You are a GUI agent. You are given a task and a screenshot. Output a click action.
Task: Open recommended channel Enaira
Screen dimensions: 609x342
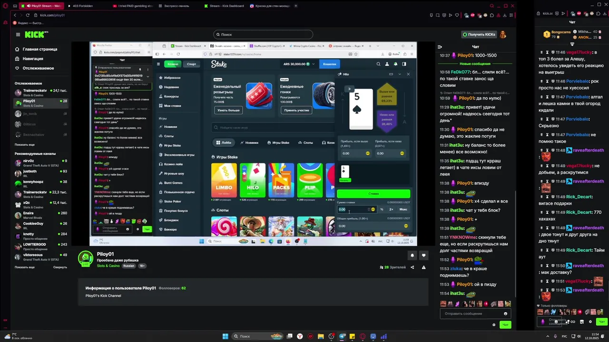tap(41, 215)
